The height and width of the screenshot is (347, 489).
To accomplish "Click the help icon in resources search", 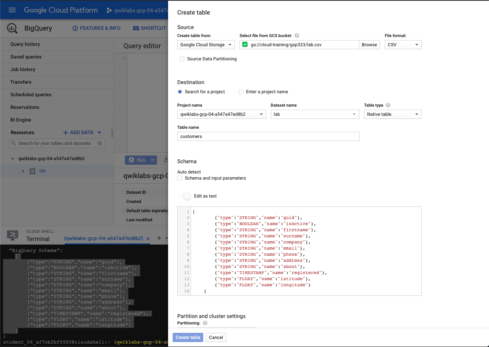I will point(100,143).
